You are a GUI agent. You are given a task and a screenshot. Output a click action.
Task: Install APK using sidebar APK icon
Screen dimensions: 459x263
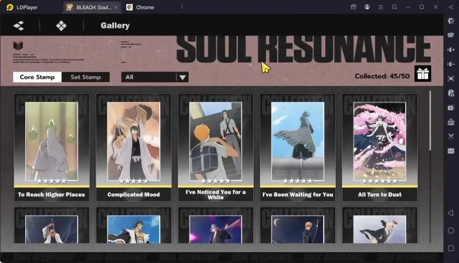pyautogui.click(x=451, y=122)
